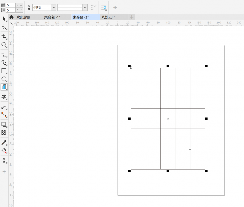Select the Ellipse tool

4,79
